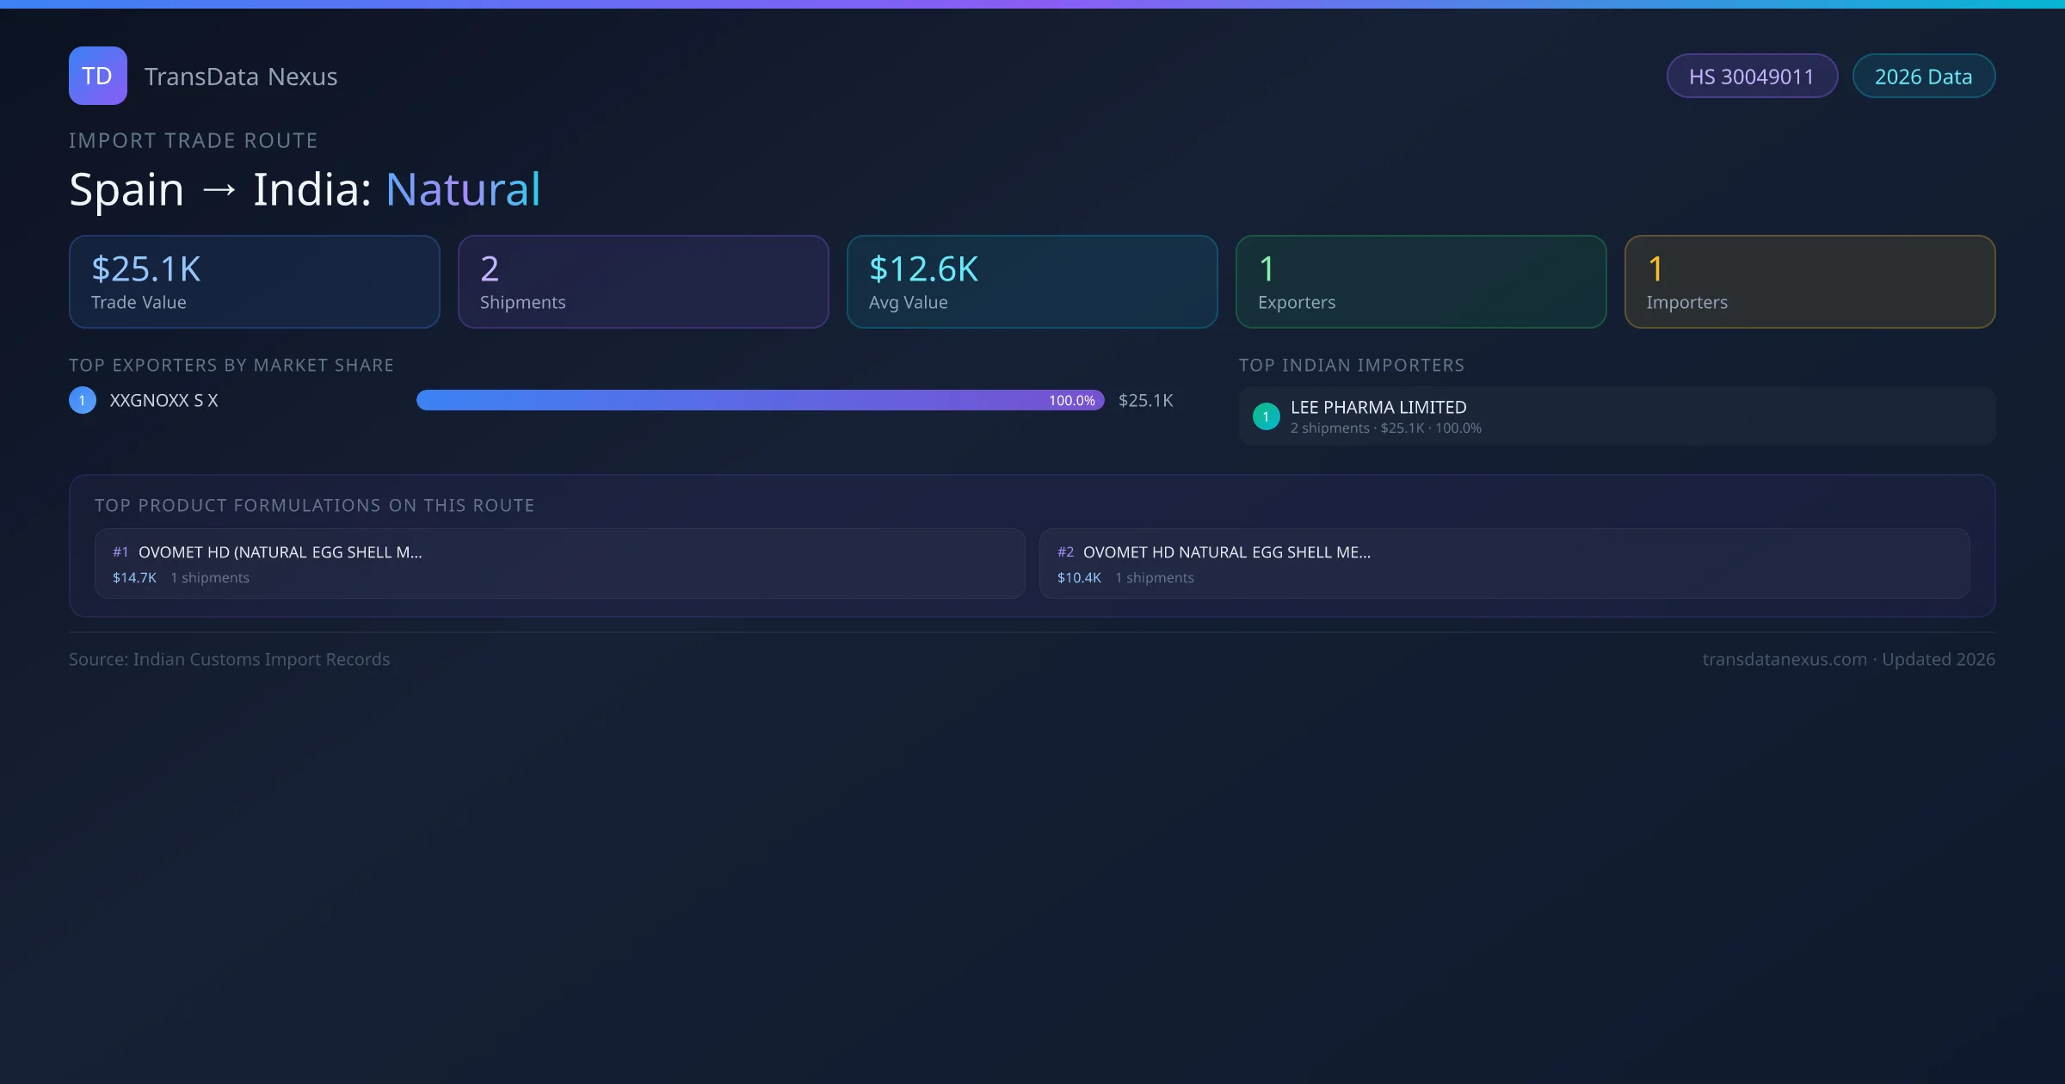Click the $25.1K value beside share bar

tap(1145, 400)
